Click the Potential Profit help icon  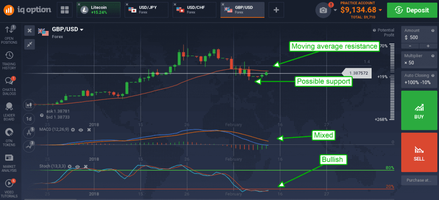374,30
